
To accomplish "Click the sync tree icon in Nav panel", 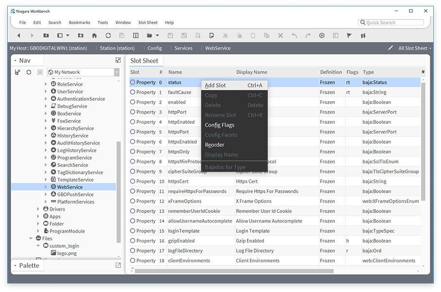I will click(29, 72).
